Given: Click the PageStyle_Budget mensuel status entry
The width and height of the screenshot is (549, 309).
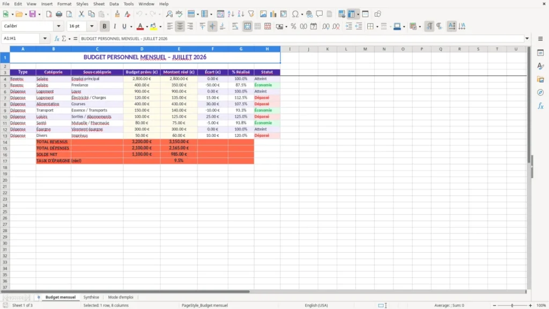Looking at the screenshot, I should click(x=204, y=305).
